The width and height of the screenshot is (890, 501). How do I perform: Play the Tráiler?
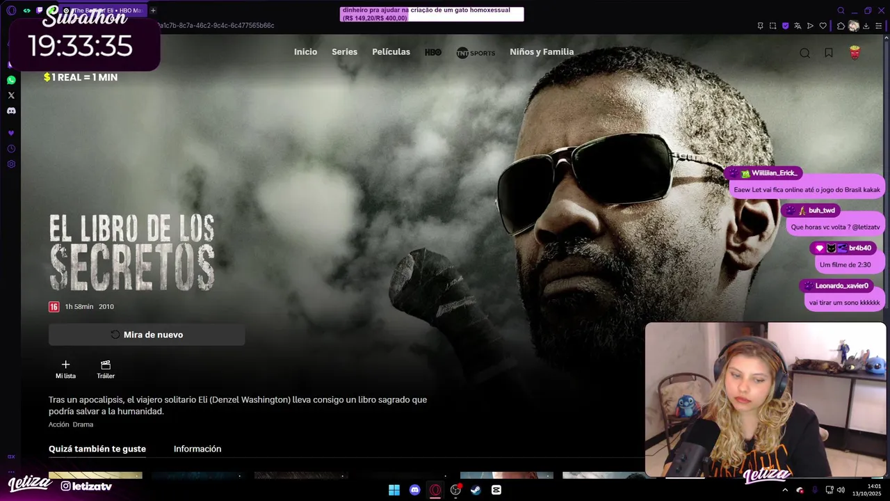[x=106, y=369]
